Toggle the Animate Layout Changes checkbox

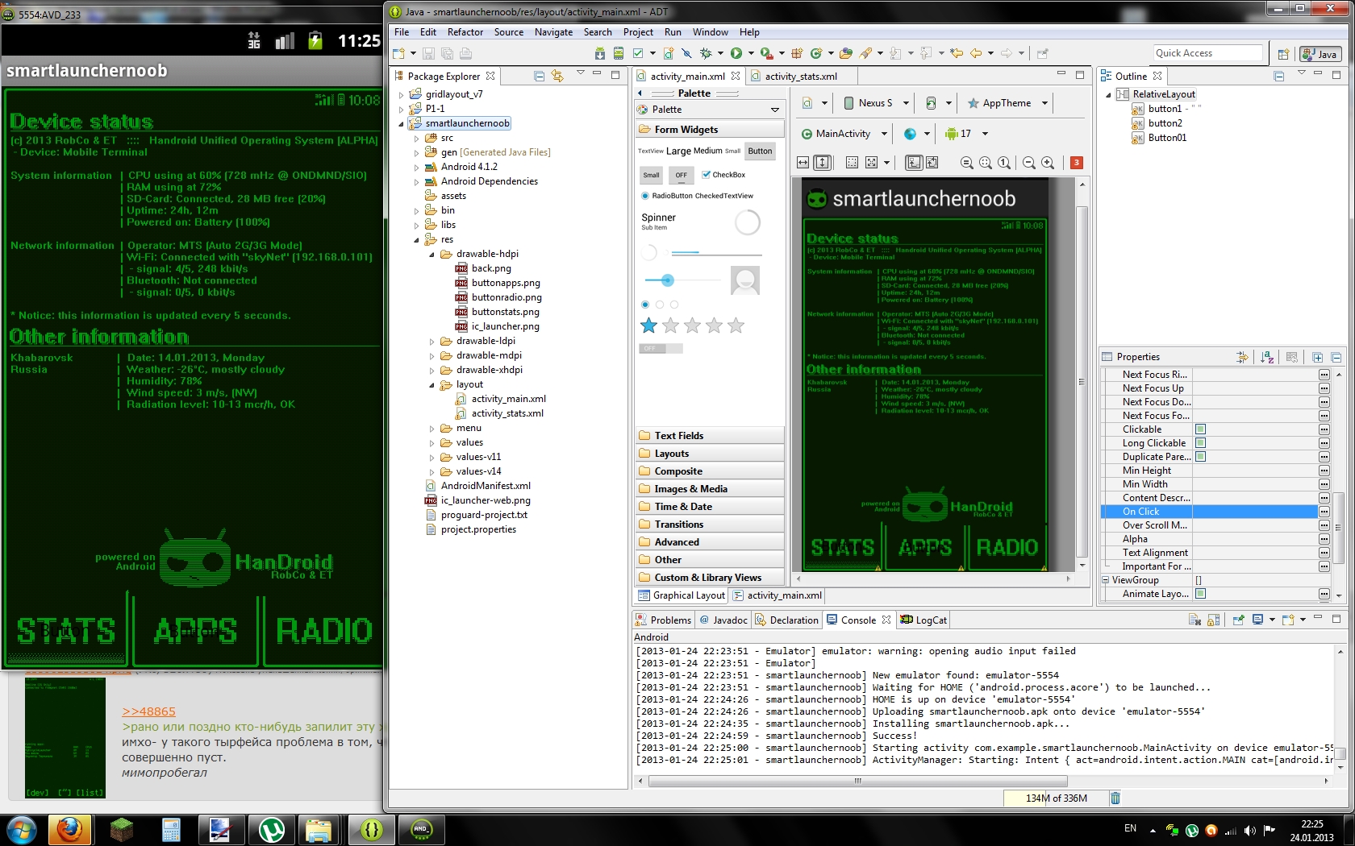tap(1200, 594)
